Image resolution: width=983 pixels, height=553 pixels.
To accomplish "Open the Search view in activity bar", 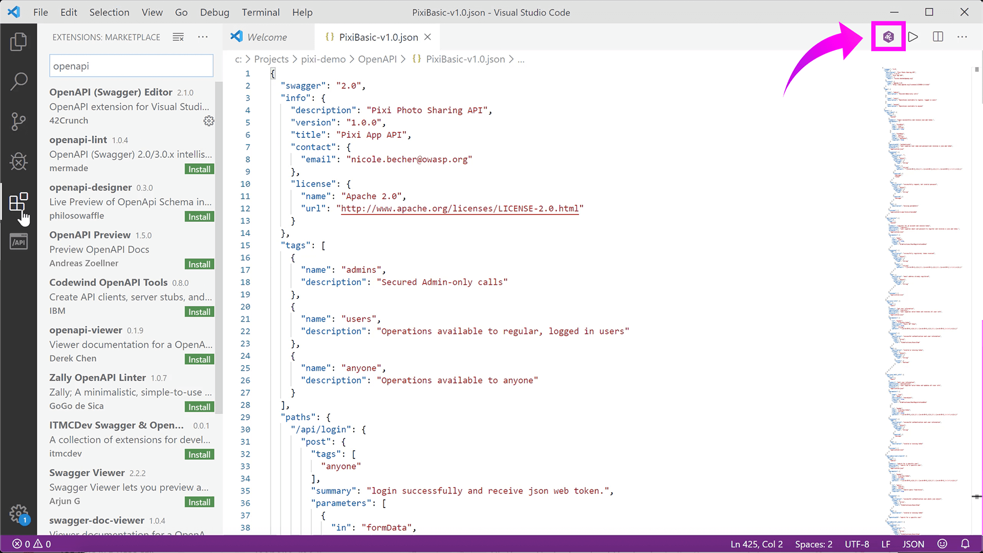I will tap(18, 81).
